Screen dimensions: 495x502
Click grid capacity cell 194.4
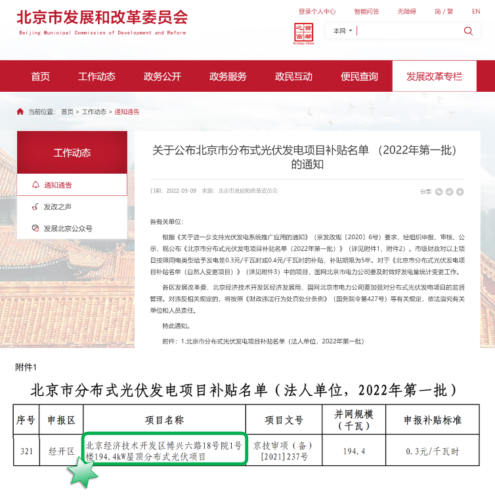tap(354, 451)
